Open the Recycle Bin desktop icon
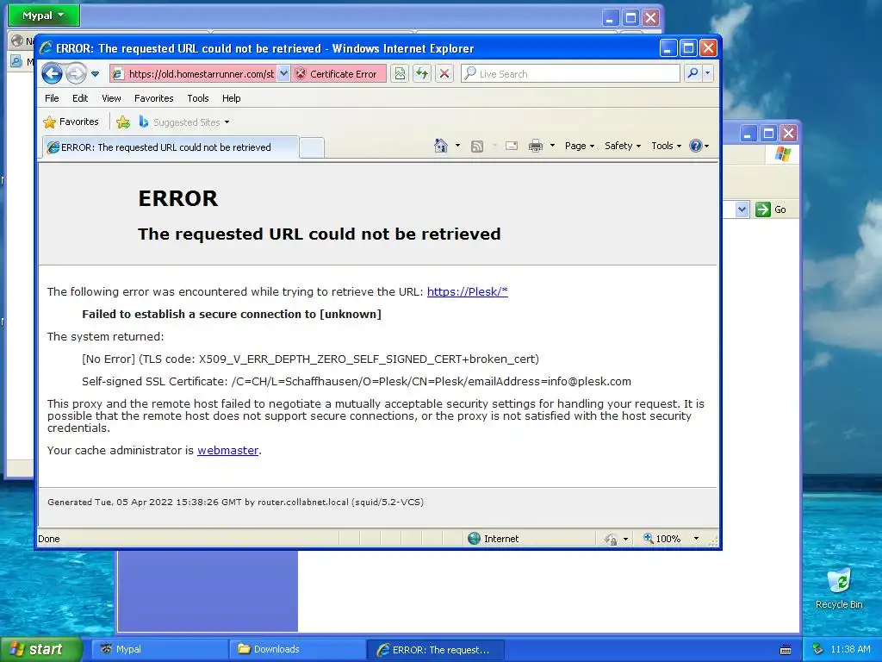The height and width of the screenshot is (662, 882). click(x=839, y=589)
